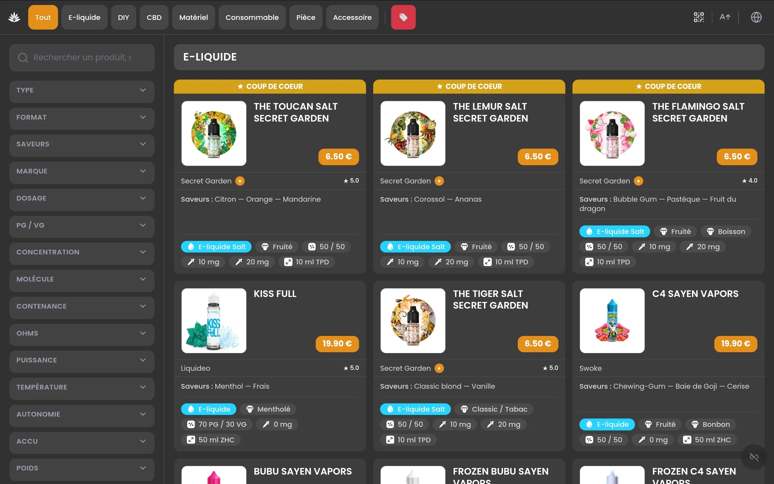This screenshot has width=774, height=484.
Task: Select the Tout category tab
Action: point(43,17)
